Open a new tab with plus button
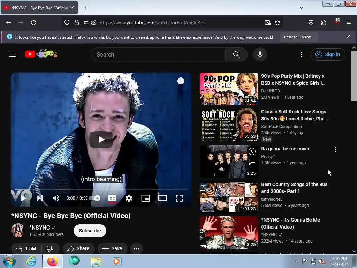Image resolution: width=357 pixels, height=268 pixels. 85,8
